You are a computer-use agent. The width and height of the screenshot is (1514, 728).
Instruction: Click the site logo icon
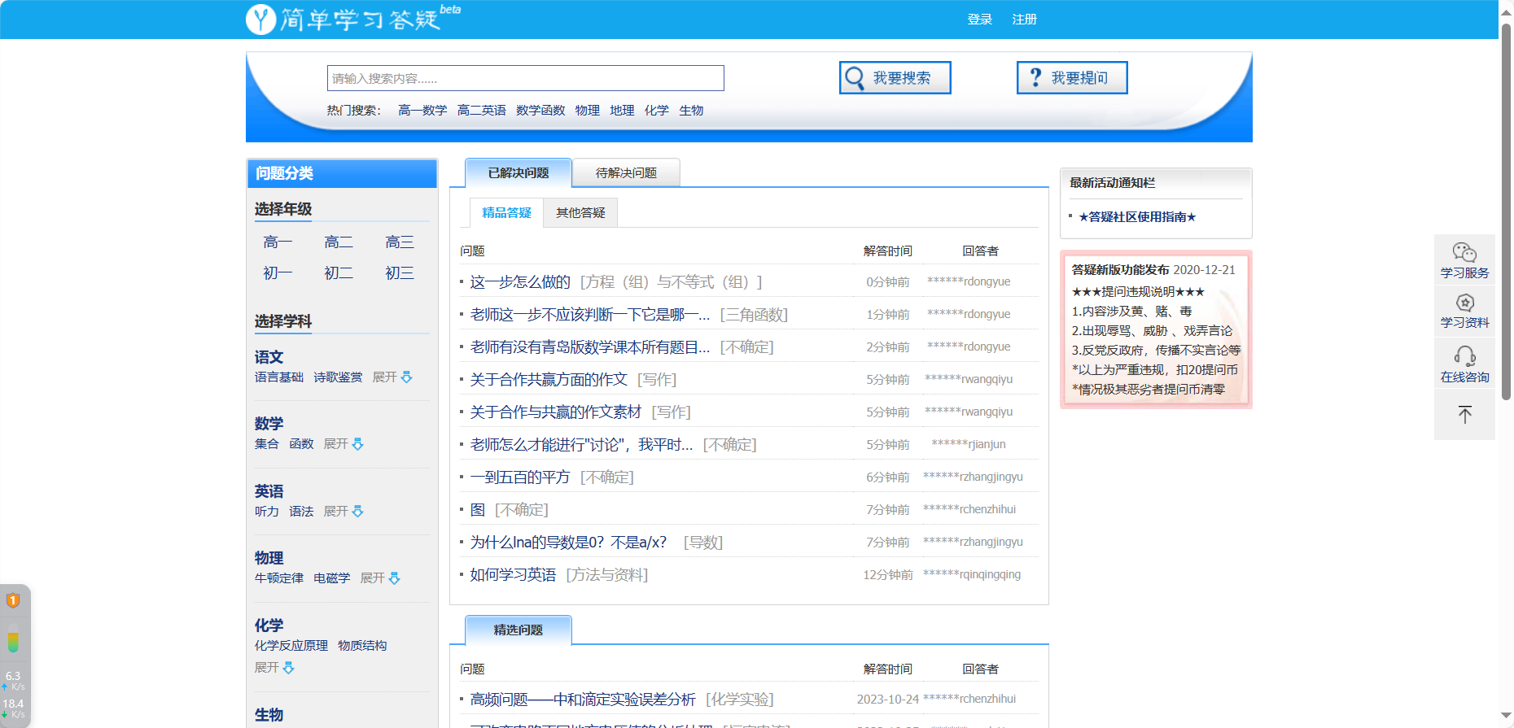pyautogui.click(x=261, y=19)
